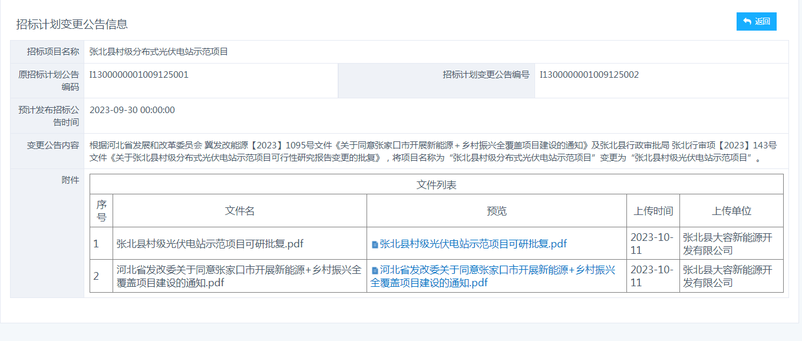Click the file icon beside 张北县村级光伏电站示范项目可研批复.pdf link
The width and height of the screenshot is (802, 341).
click(x=375, y=244)
